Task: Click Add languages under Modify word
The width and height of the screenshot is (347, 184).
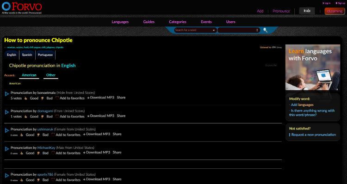Action: pyautogui.click(x=302, y=105)
